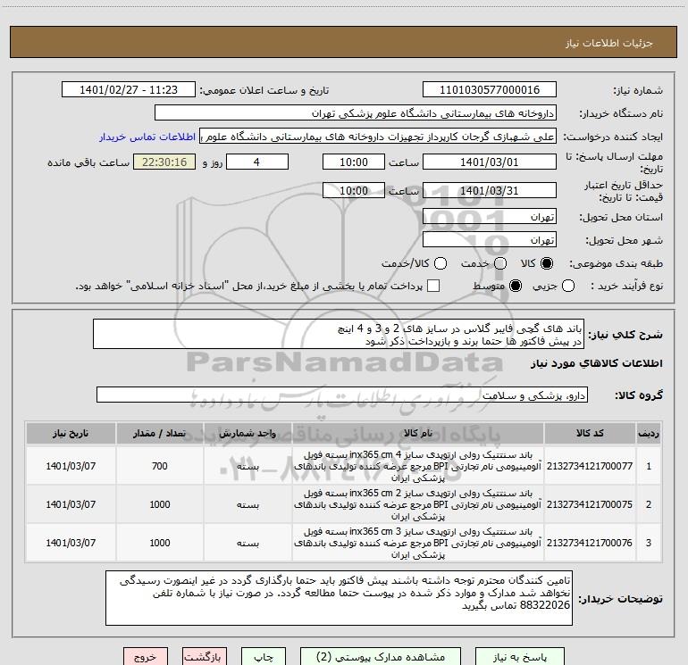Open مشاهده مدارک پیوستی (2) button
Image resolution: width=688 pixels, height=665 pixels.
click(x=381, y=657)
